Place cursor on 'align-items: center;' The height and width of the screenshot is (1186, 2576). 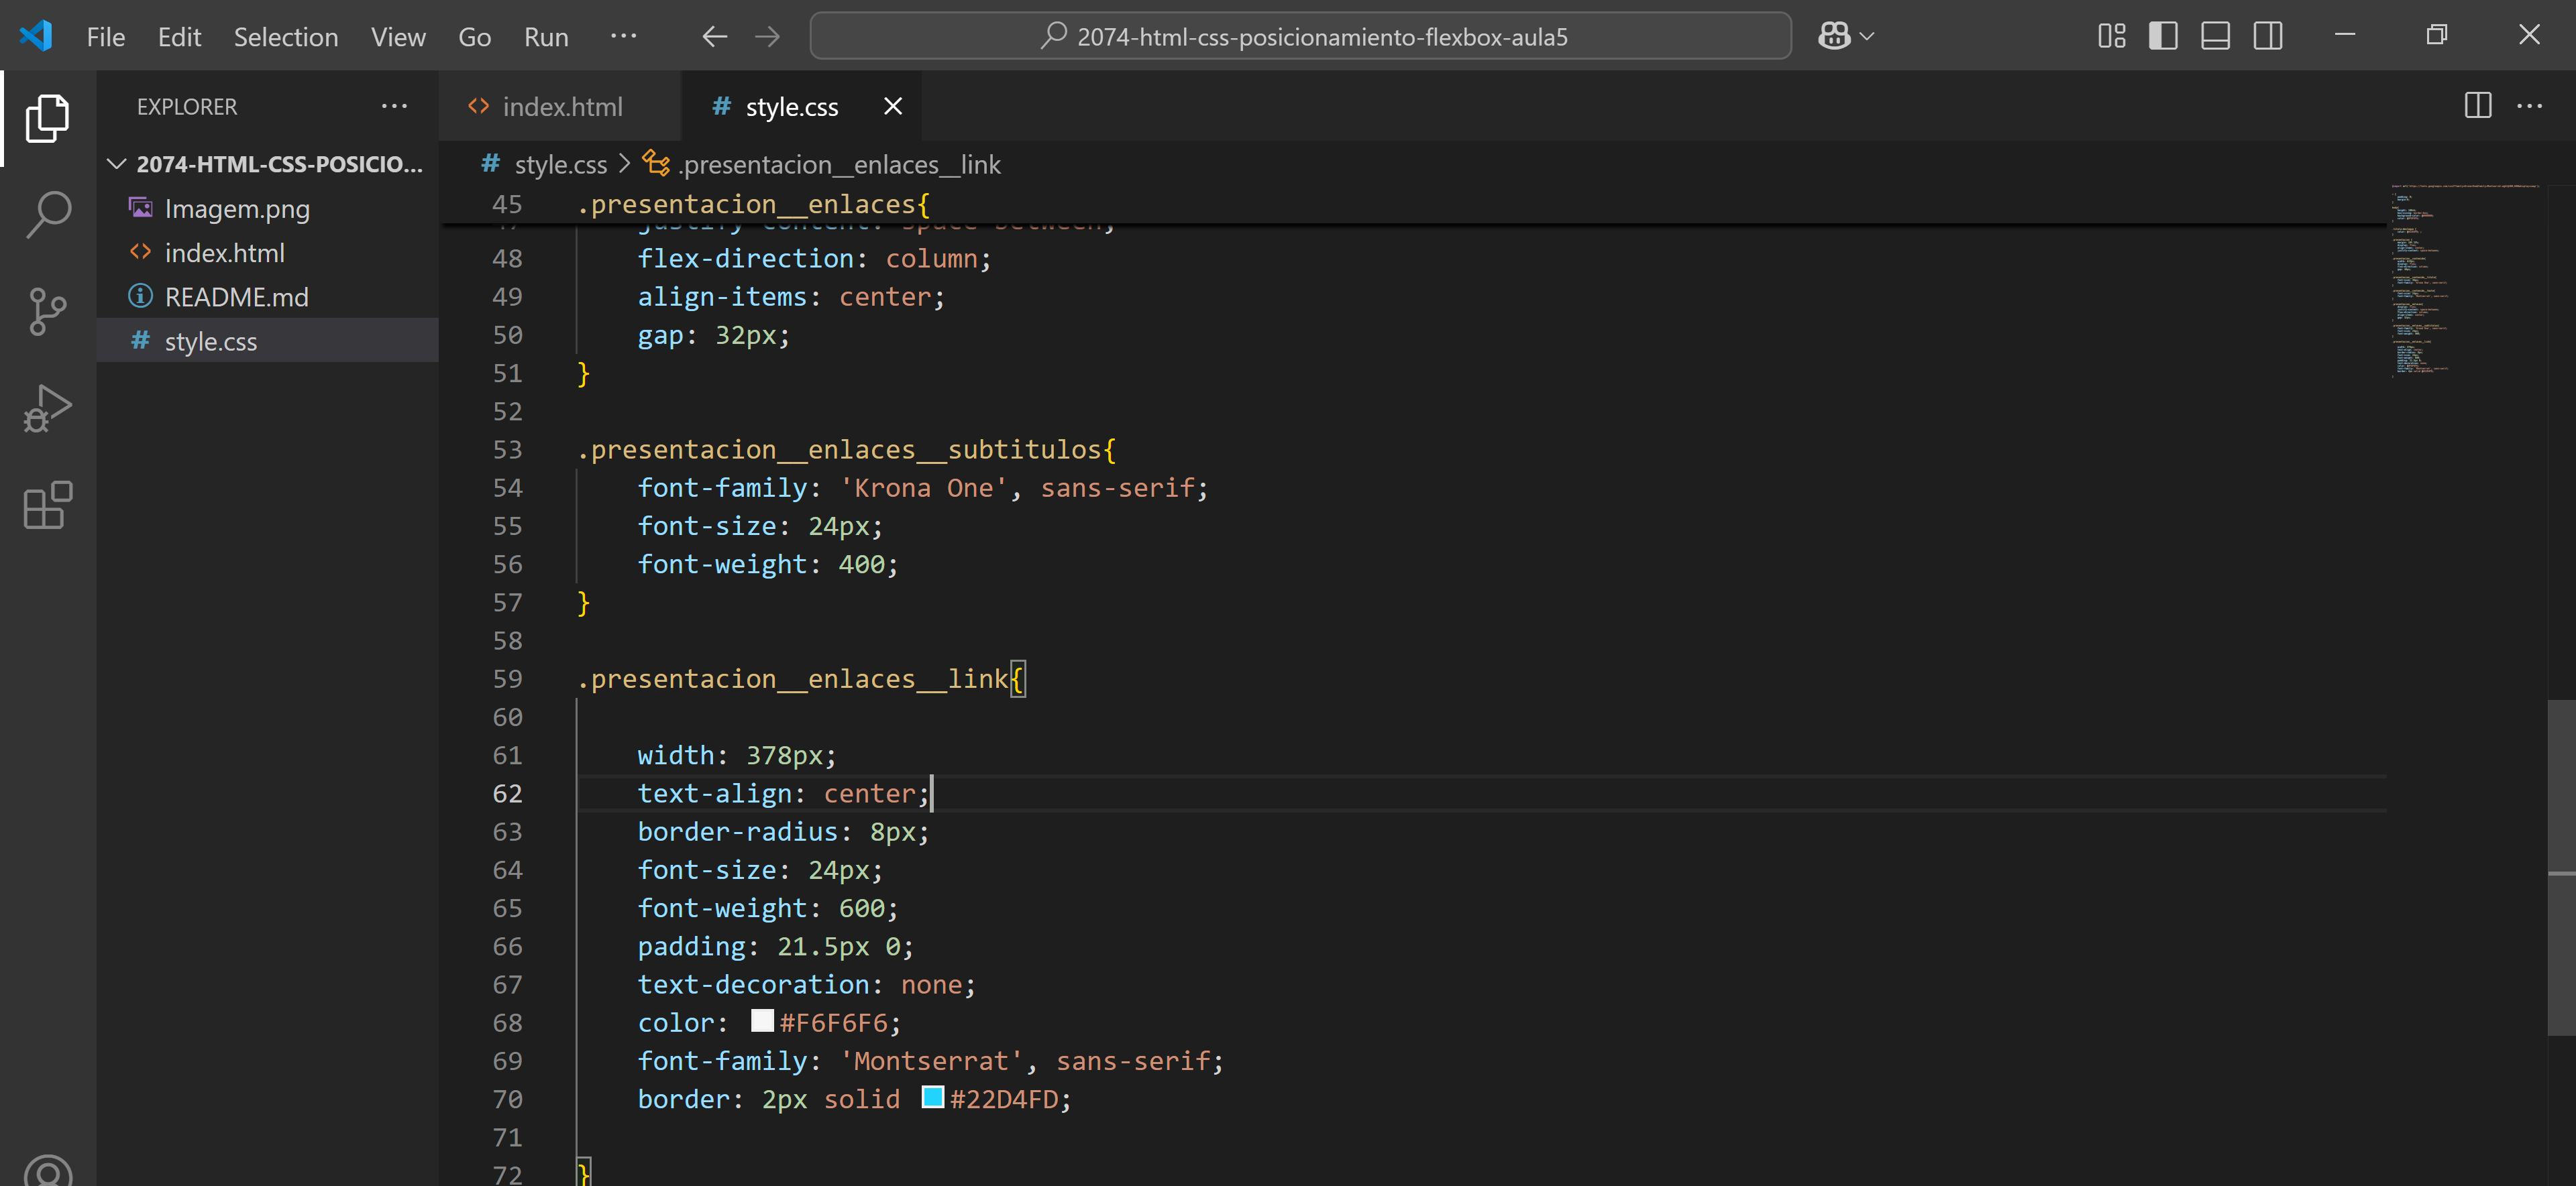pos(790,297)
